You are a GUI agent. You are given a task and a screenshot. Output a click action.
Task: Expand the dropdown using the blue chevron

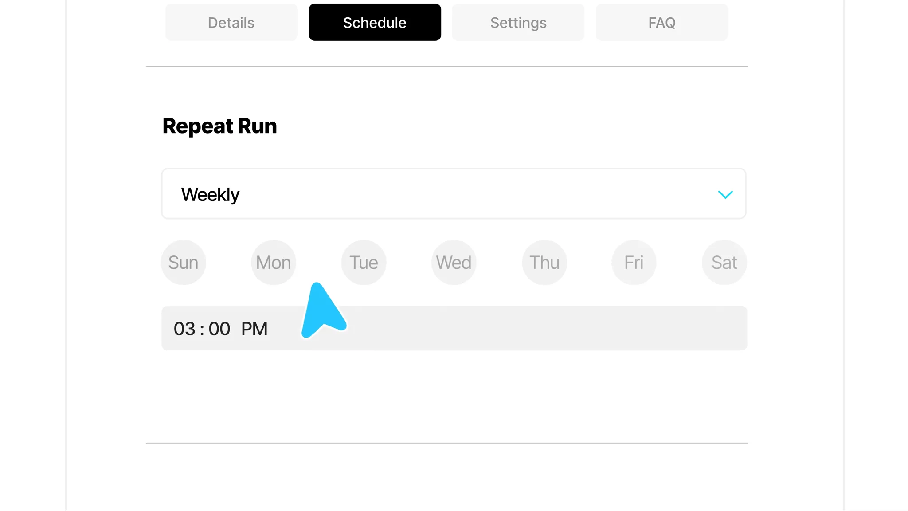725,194
